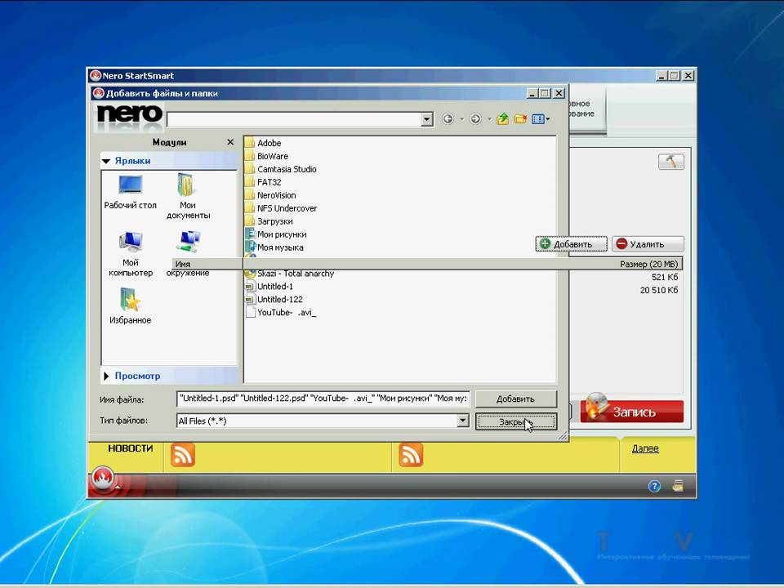Viewport: 784px width, 588px height.
Task: Go up one folder level
Action: (x=502, y=119)
